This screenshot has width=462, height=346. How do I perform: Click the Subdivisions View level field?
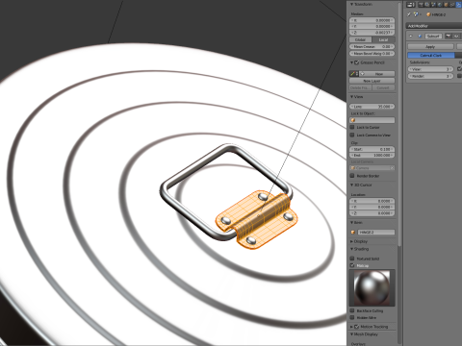tap(430, 69)
